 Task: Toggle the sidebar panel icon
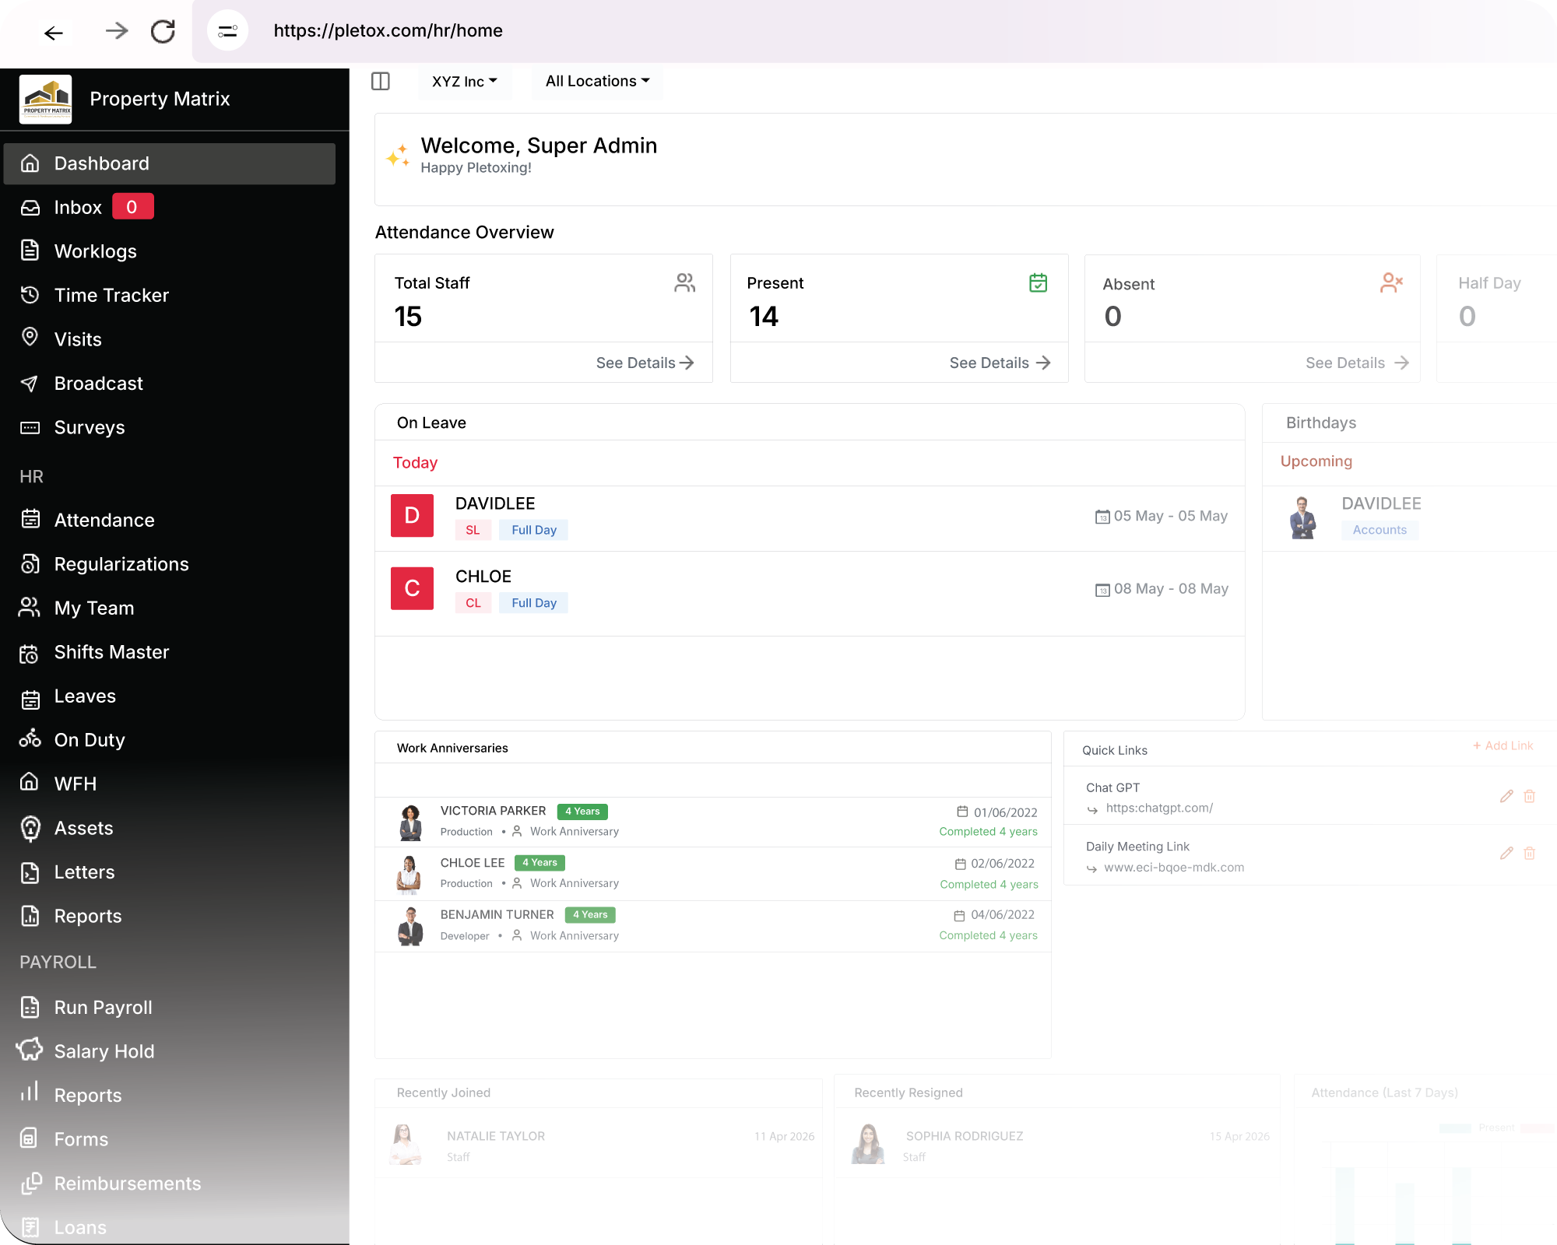tap(381, 81)
